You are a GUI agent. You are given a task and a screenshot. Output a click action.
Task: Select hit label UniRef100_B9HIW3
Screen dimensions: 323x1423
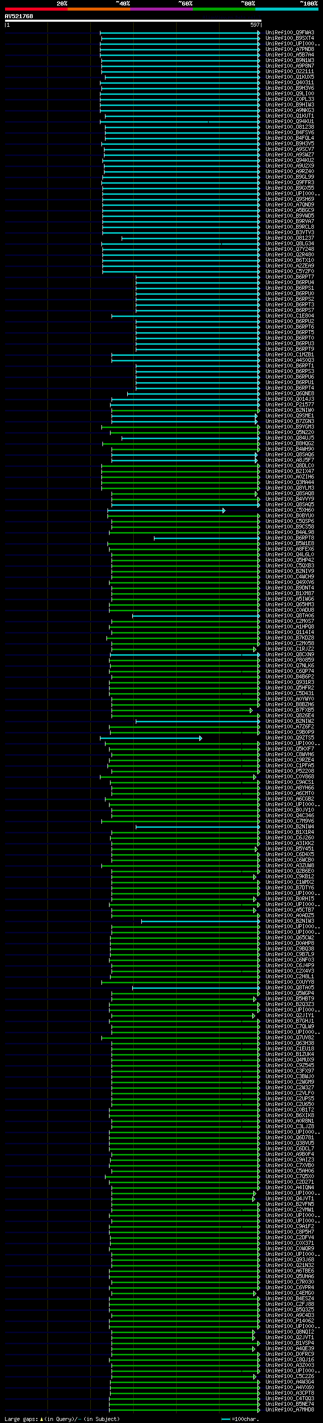click(290, 105)
